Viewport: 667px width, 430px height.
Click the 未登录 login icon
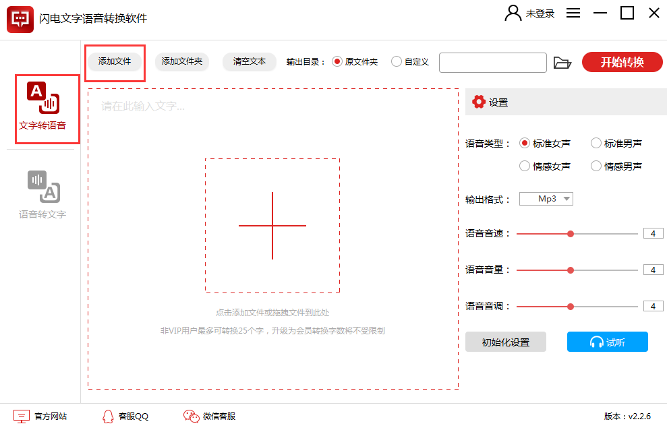tap(511, 13)
